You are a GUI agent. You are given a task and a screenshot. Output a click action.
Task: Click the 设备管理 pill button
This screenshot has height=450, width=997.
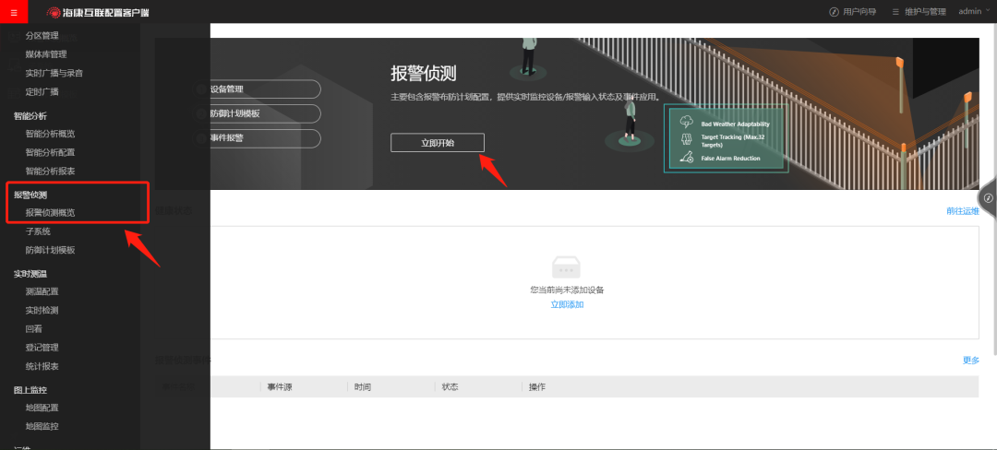pyautogui.click(x=258, y=89)
